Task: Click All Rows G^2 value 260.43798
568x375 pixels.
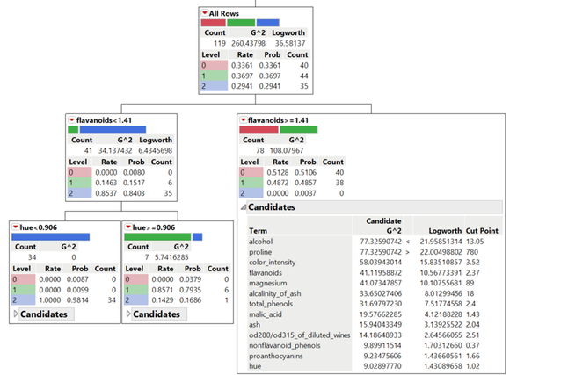Action: click(248, 43)
